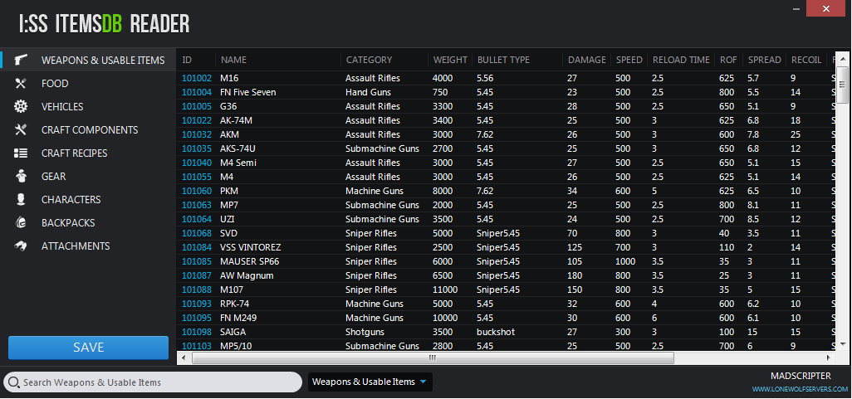Click the Backpacks icon
852x399 pixels.
click(21, 222)
